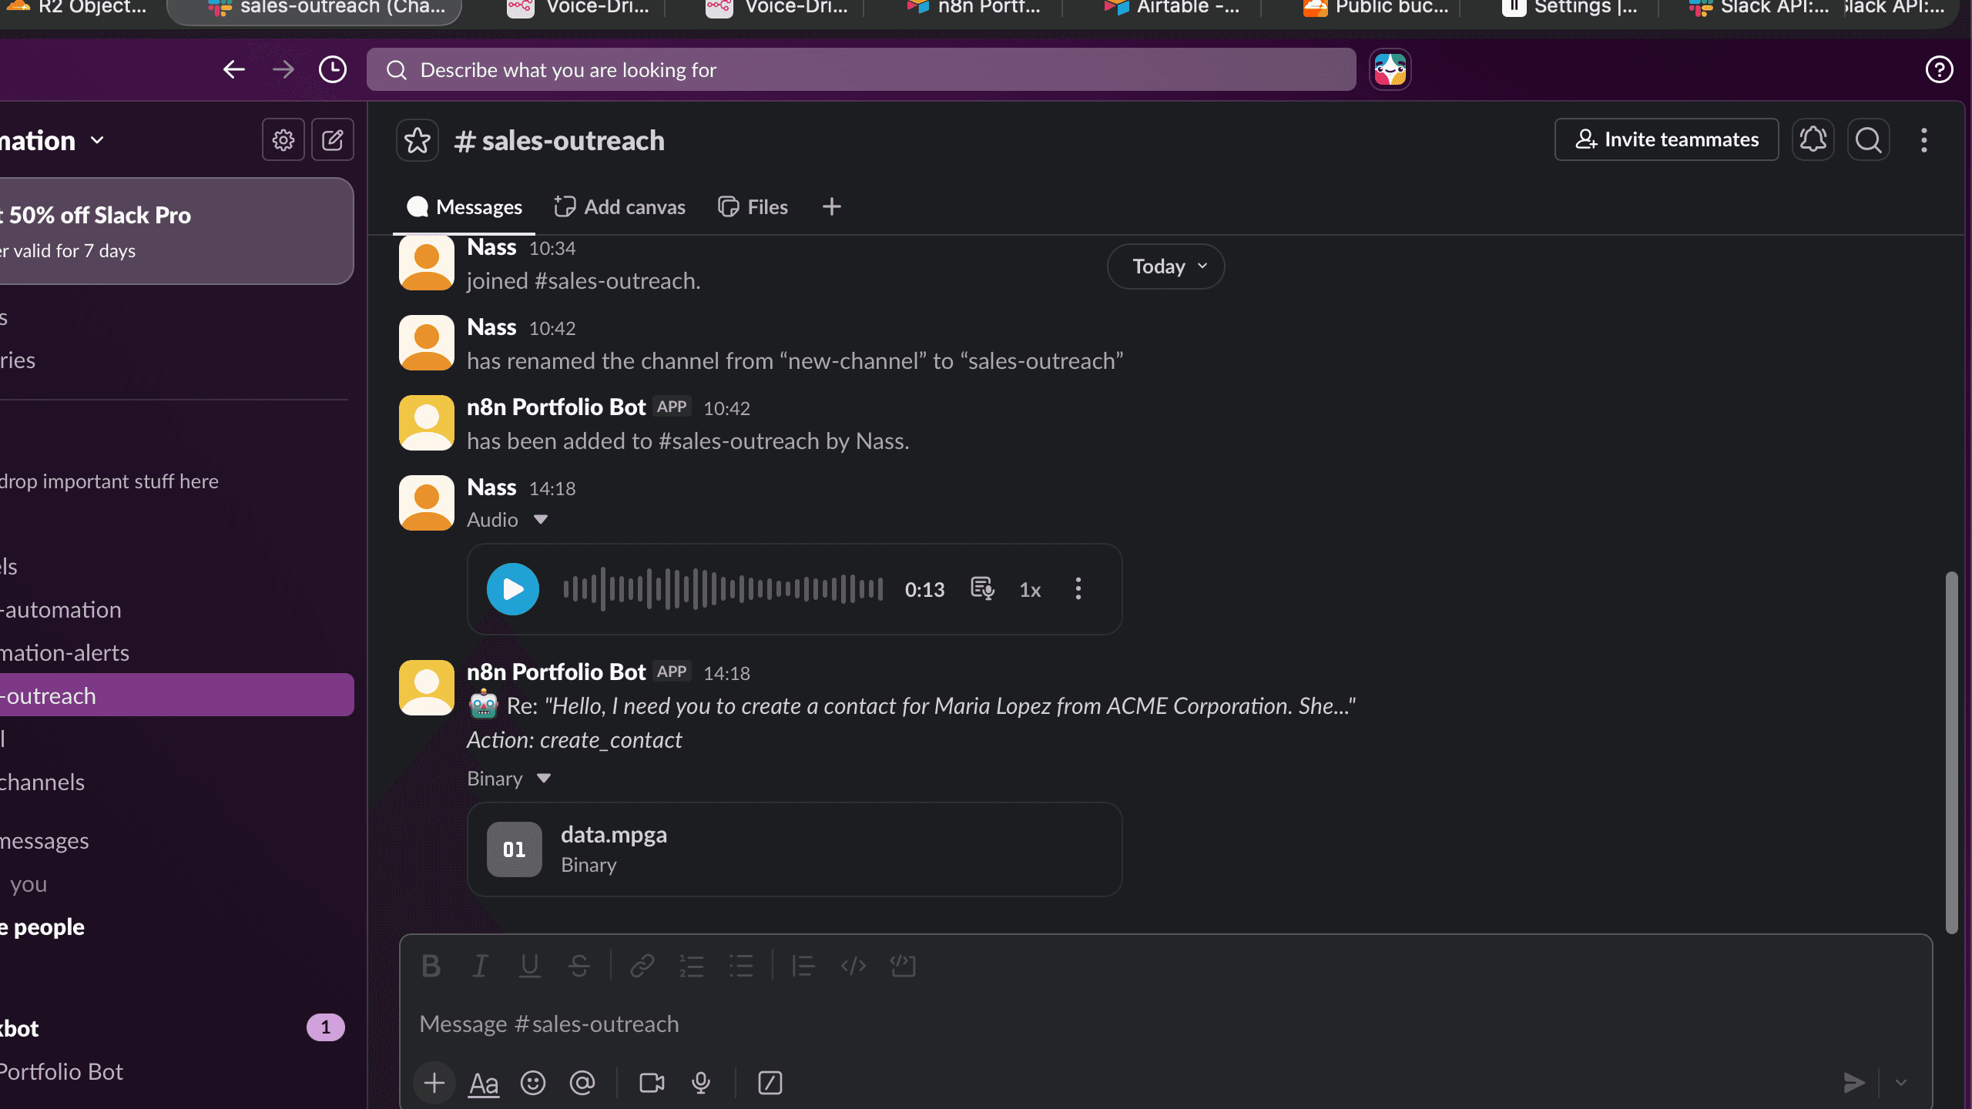Go forward using the right arrow

[283, 69]
